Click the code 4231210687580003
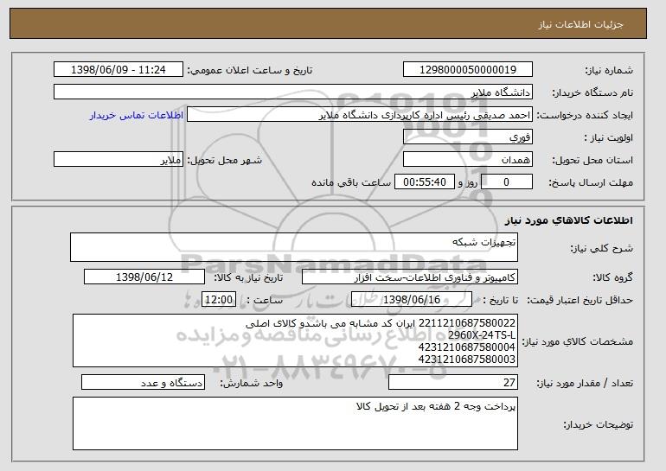Image resolution: width=666 pixels, height=471 pixels. pos(467,359)
